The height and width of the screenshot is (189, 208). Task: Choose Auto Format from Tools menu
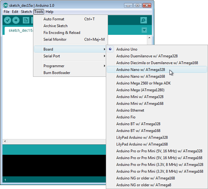(x=70, y=19)
